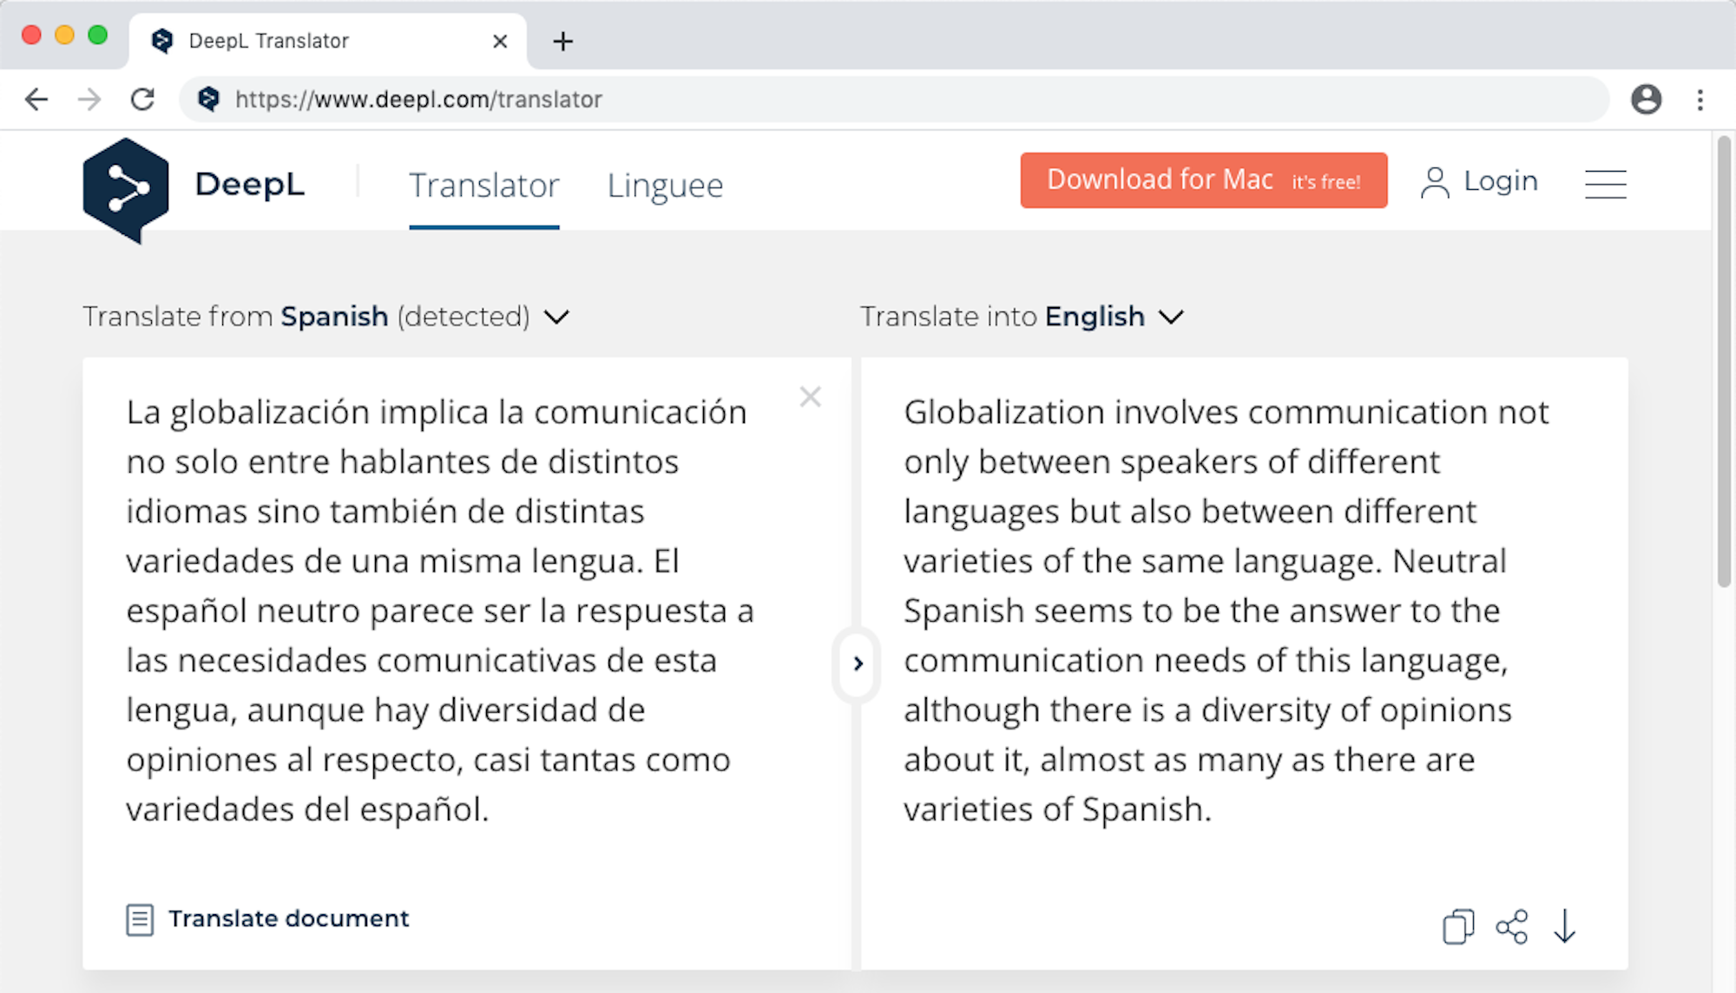Share the translation via share icon
Screen dimensions: 1736x993
pos(1511,926)
